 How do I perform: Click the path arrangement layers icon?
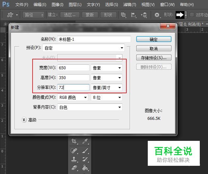144,15
